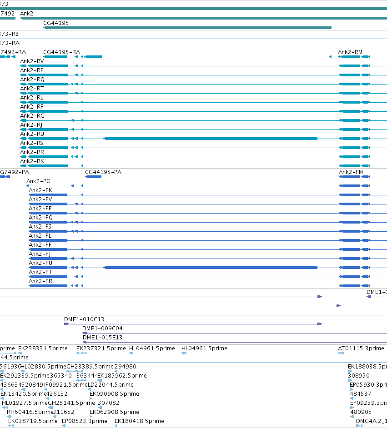This screenshot has width=387, height=428.
Task: Click EST EK238331.5prime
Action: pyautogui.click(x=43, y=348)
